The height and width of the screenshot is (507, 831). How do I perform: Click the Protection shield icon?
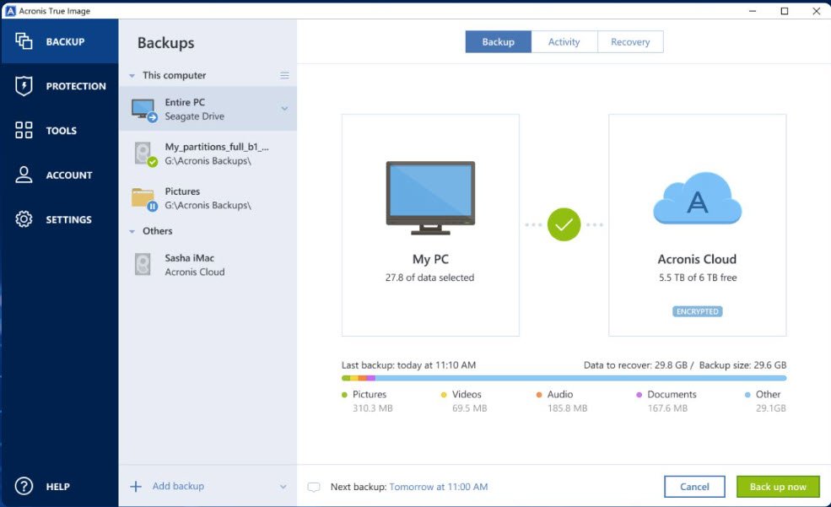coord(24,86)
